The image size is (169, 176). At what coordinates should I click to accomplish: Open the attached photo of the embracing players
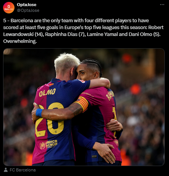coord(84,107)
